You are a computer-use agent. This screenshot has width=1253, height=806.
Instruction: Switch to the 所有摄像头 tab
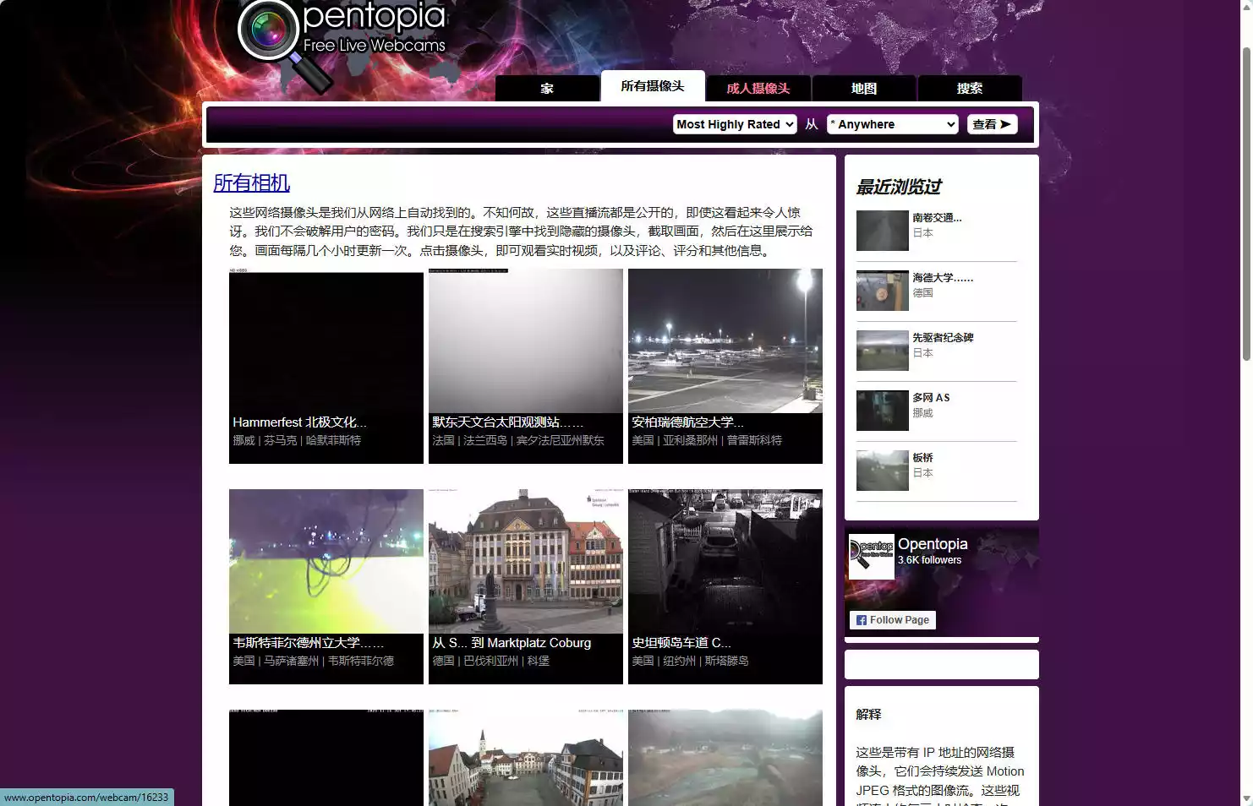tap(653, 86)
